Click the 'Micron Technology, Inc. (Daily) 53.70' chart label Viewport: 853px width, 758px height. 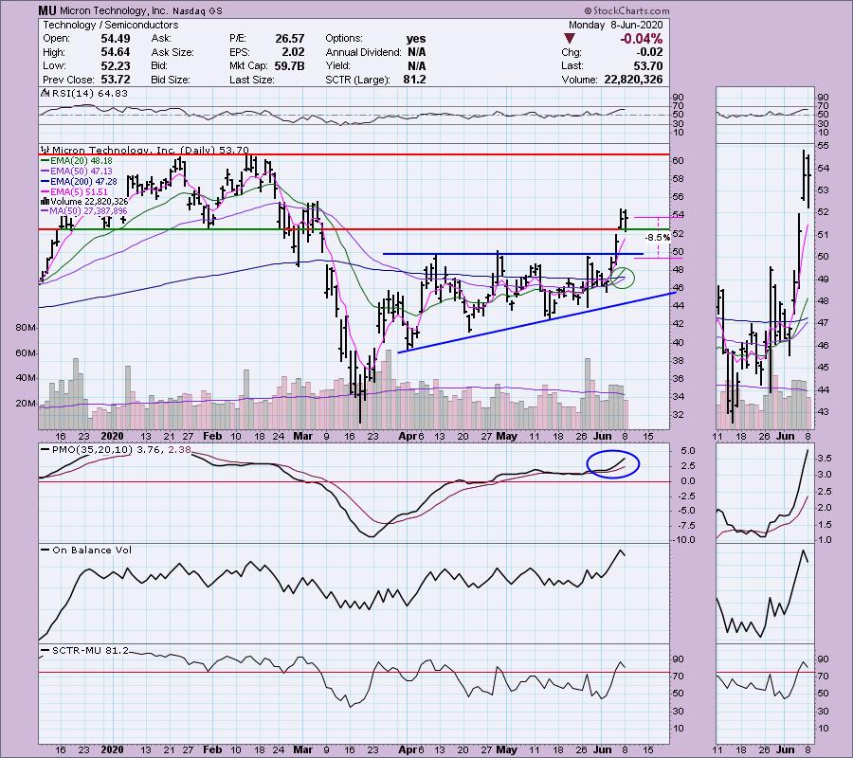coord(145,150)
